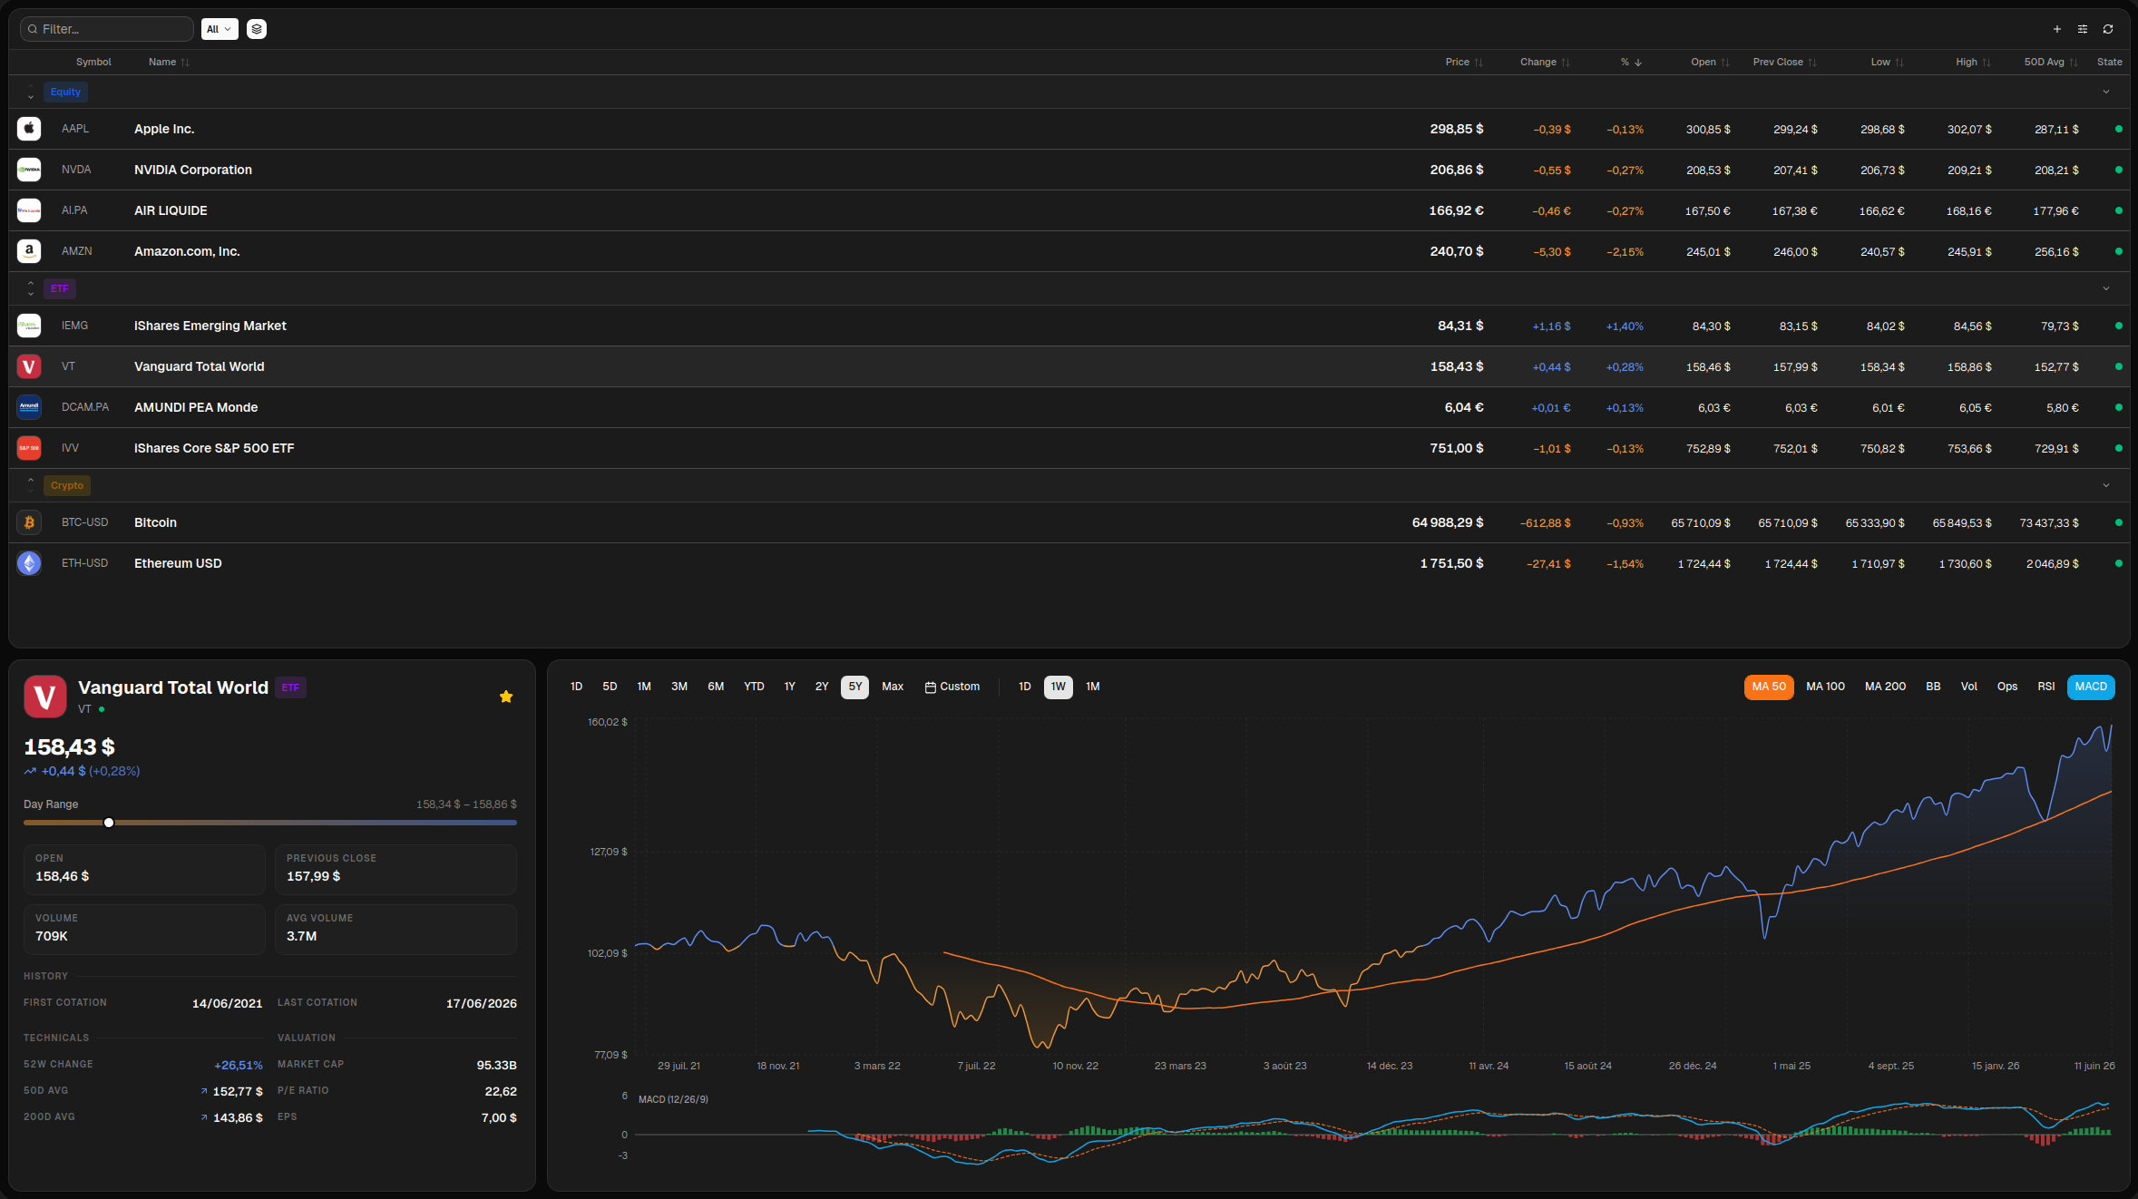Toggle the MA 200 indicator

click(1885, 687)
